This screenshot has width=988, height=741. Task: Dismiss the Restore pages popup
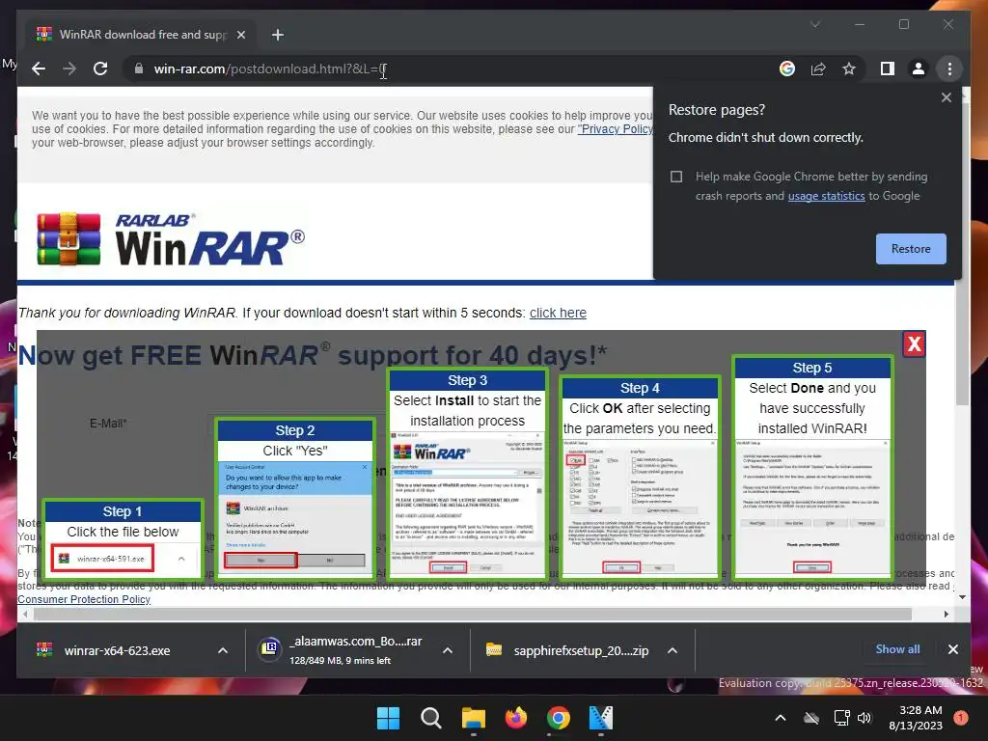[946, 97]
